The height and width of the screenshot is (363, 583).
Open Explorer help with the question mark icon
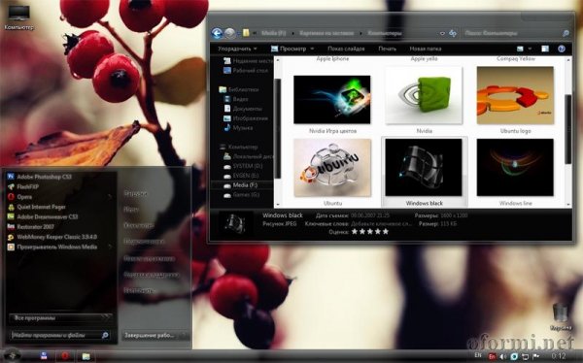coord(562,49)
